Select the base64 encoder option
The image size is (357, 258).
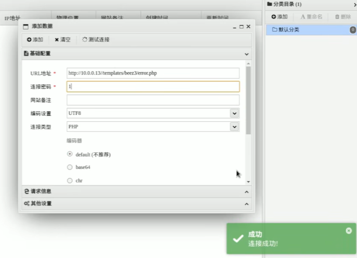pyautogui.click(x=70, y=167)
